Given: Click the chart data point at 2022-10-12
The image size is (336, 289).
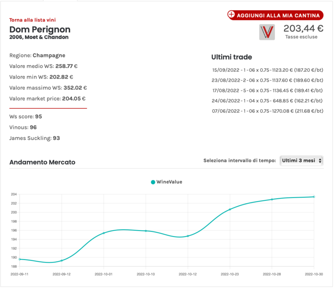Looking at the screenshot, I should coord(188,236).
